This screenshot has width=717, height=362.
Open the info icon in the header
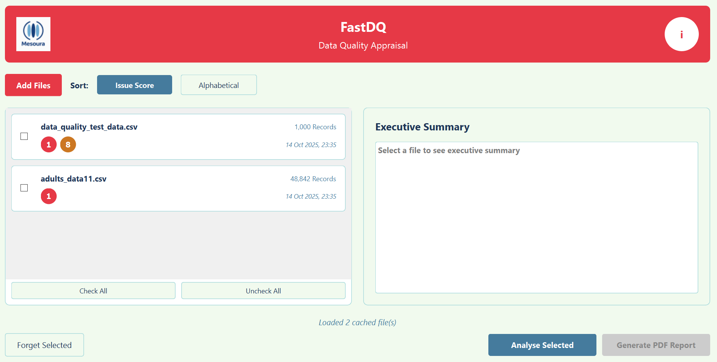pyautogui.click(x=681, y=34)
